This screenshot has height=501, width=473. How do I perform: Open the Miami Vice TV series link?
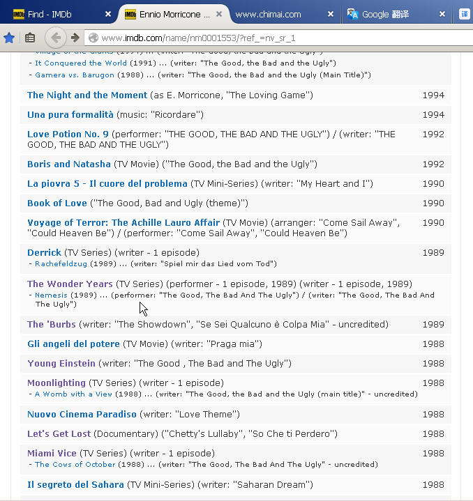(52, 453)
